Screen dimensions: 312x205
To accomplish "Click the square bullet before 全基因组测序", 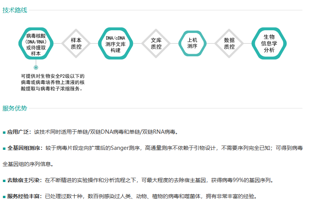I will click(x=4, y=148).
